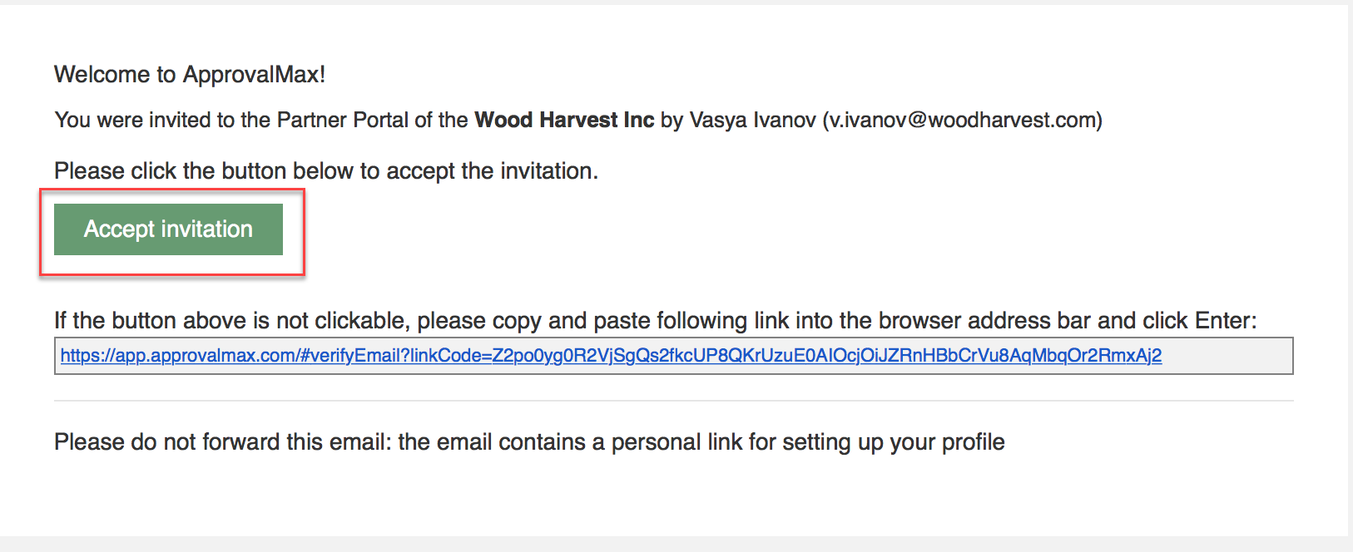Screen dimensions: 1353x552
Task: Click the sender name Vasya Ivanov
Action: [753, 121]
